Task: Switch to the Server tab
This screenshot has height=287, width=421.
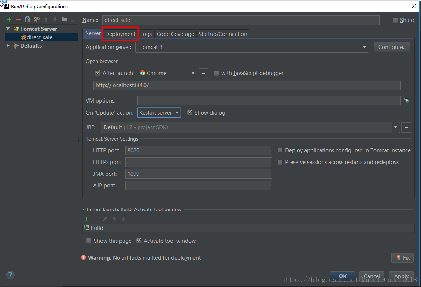Action: (x=93, y=34)
